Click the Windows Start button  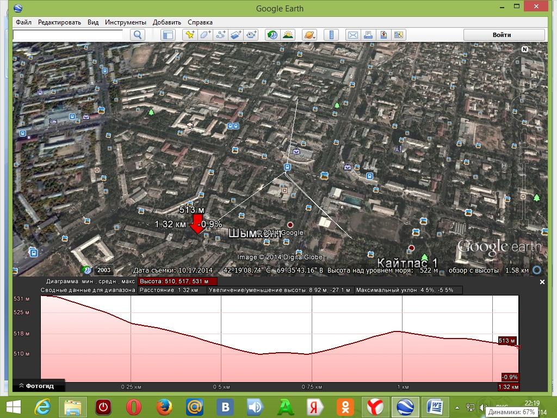click(13, 407)
